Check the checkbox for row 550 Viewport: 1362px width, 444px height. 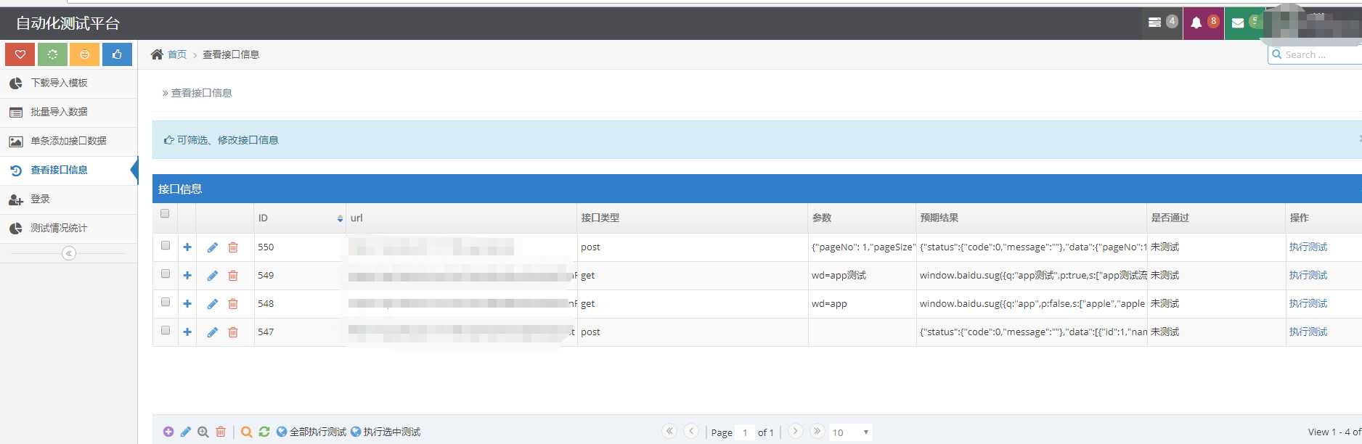click(x=166, y=245)
